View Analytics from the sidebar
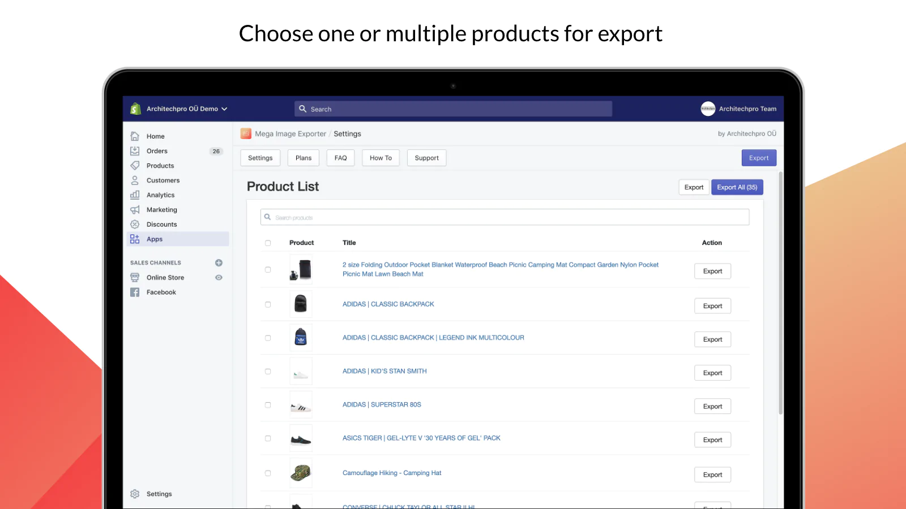 point(160,195)
